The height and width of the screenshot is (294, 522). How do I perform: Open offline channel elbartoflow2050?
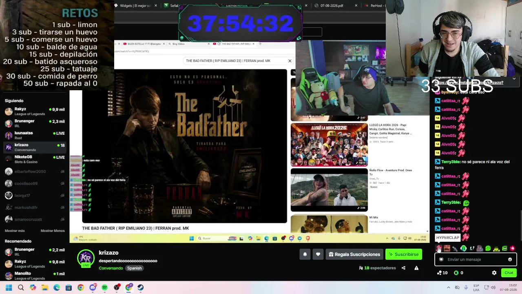(x=35, y=171)
